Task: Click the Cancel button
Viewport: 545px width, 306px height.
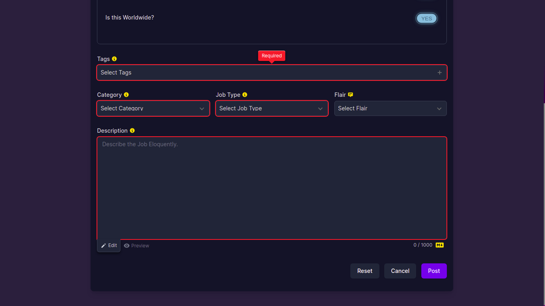Action: [x=400, y=271]
